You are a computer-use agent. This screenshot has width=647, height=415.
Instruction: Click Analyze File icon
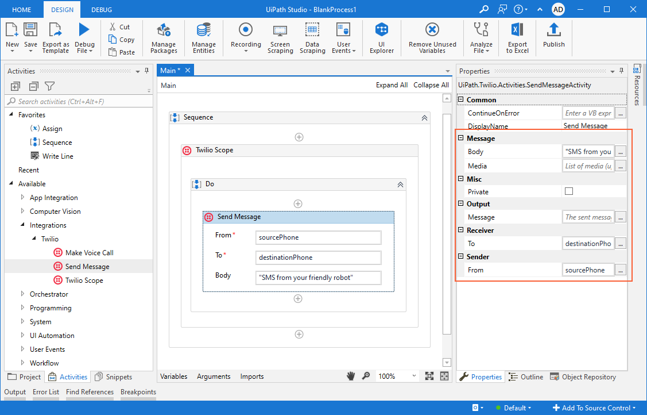tap(481, 30)
